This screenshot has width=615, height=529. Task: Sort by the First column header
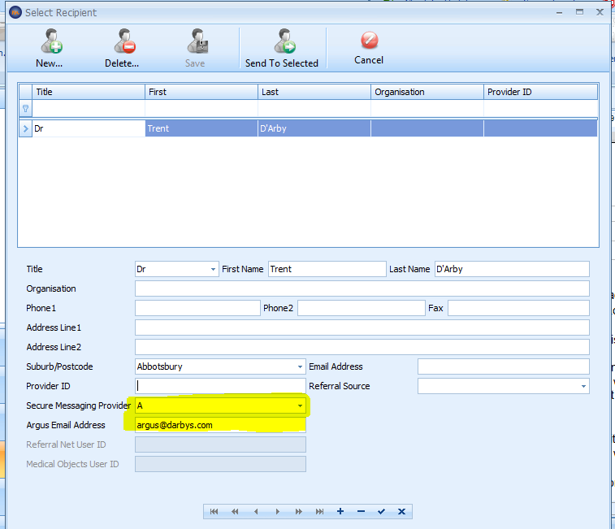(201, 92)
